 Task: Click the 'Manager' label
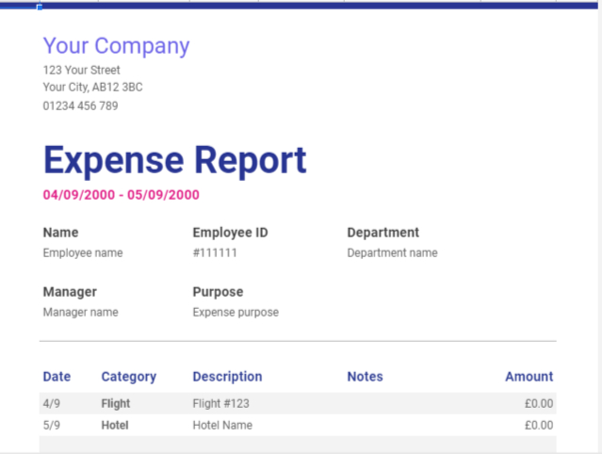click(70, 292)
